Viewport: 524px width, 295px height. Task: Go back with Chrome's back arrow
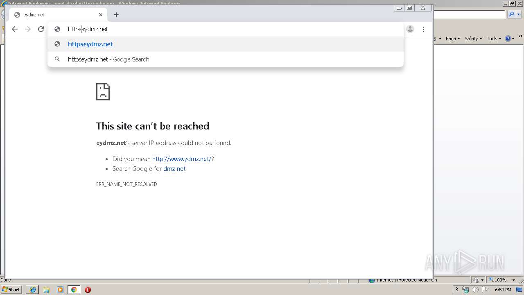(x=15, y=29)
